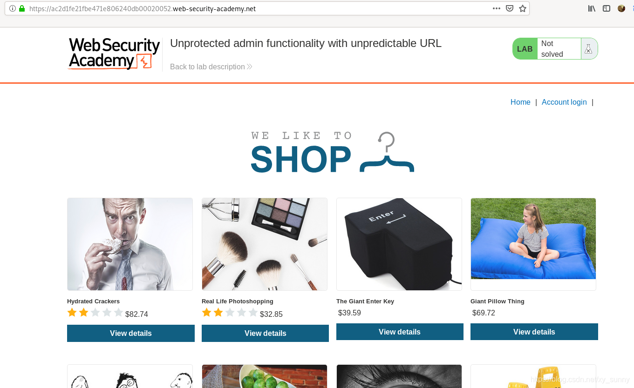View details for The Giant Enter Key

point(400,332)
